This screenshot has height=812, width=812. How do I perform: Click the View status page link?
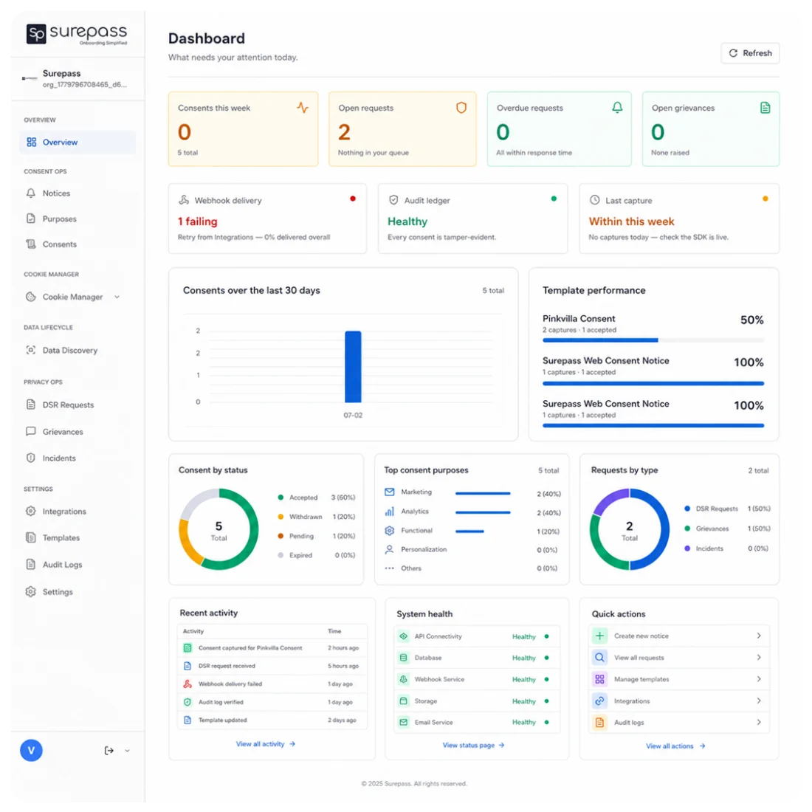coord(473,746)
